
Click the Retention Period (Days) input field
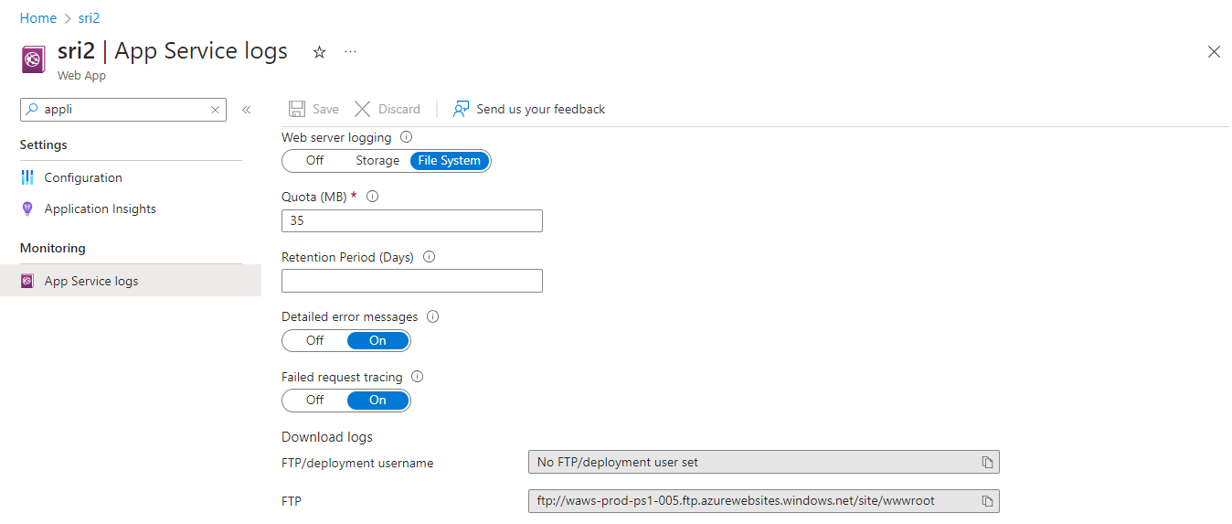(412, 281)
